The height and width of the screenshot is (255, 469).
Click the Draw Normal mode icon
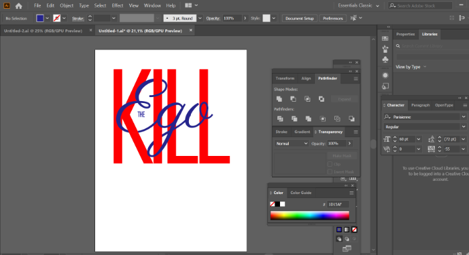pos(339,239)
